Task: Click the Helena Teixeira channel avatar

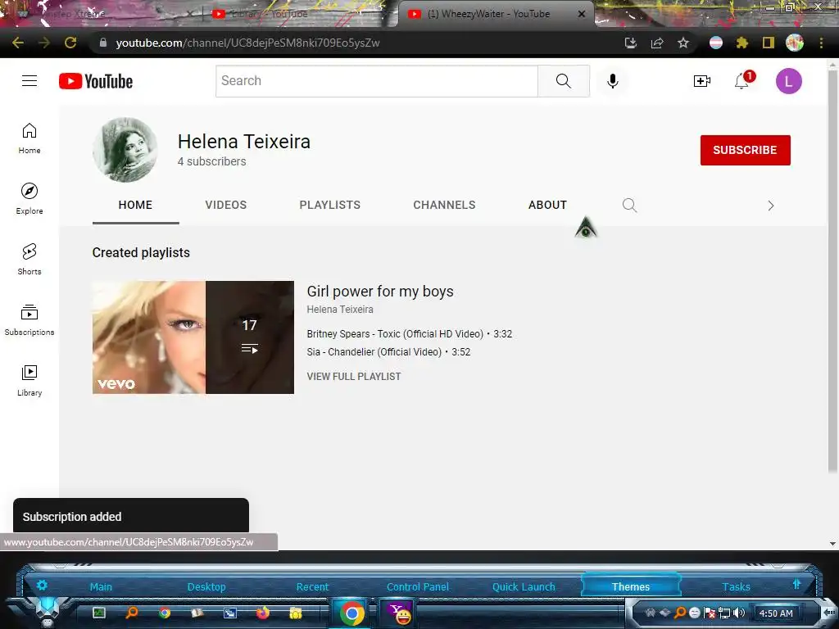Action: (125, 150)
